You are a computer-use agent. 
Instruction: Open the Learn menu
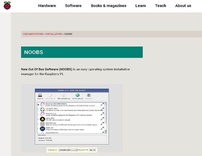point(140,6)
